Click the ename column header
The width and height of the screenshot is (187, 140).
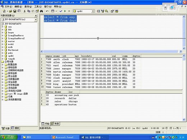(57, 56)
